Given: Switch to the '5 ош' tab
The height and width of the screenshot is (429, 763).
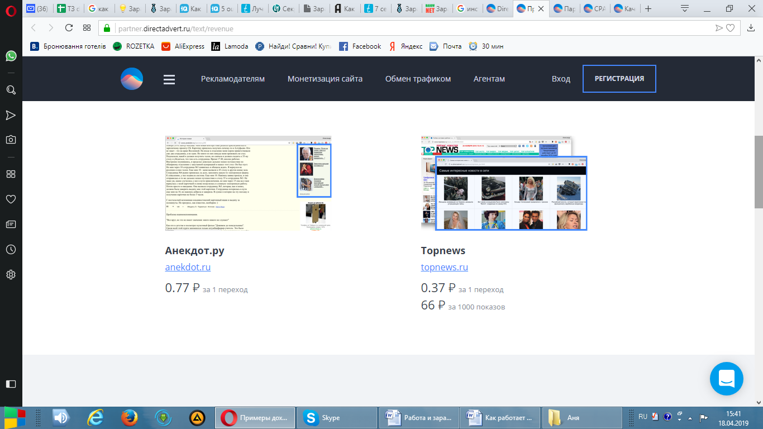Looking at the screenshot, I should (222, 9).
